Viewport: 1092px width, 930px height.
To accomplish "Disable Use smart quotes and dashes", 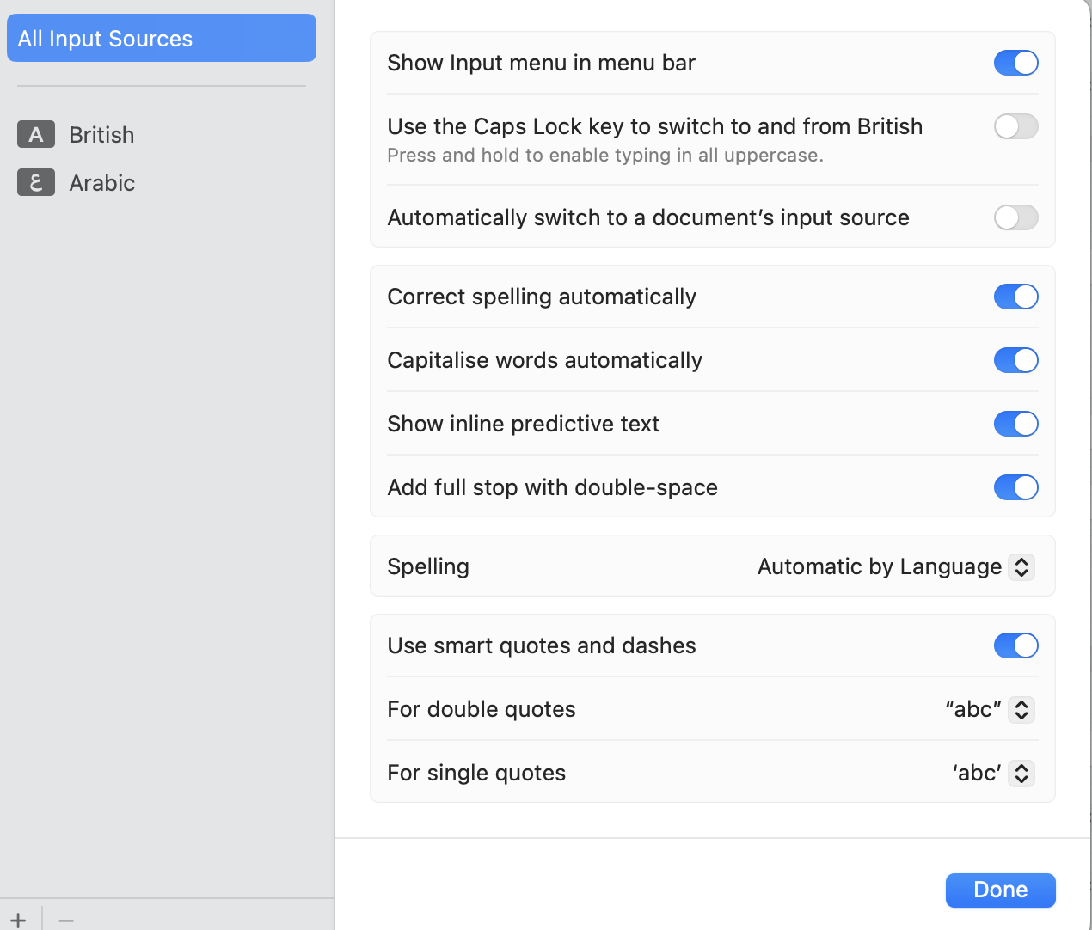I will (x=1015, y=645).
